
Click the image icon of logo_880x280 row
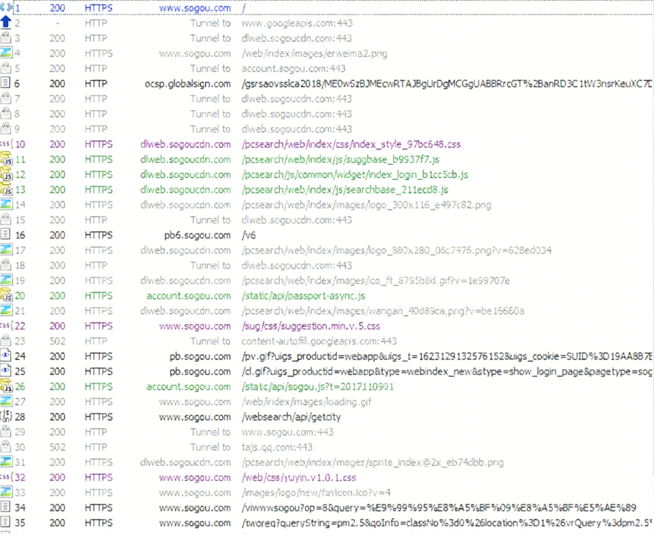pos(6,250)
